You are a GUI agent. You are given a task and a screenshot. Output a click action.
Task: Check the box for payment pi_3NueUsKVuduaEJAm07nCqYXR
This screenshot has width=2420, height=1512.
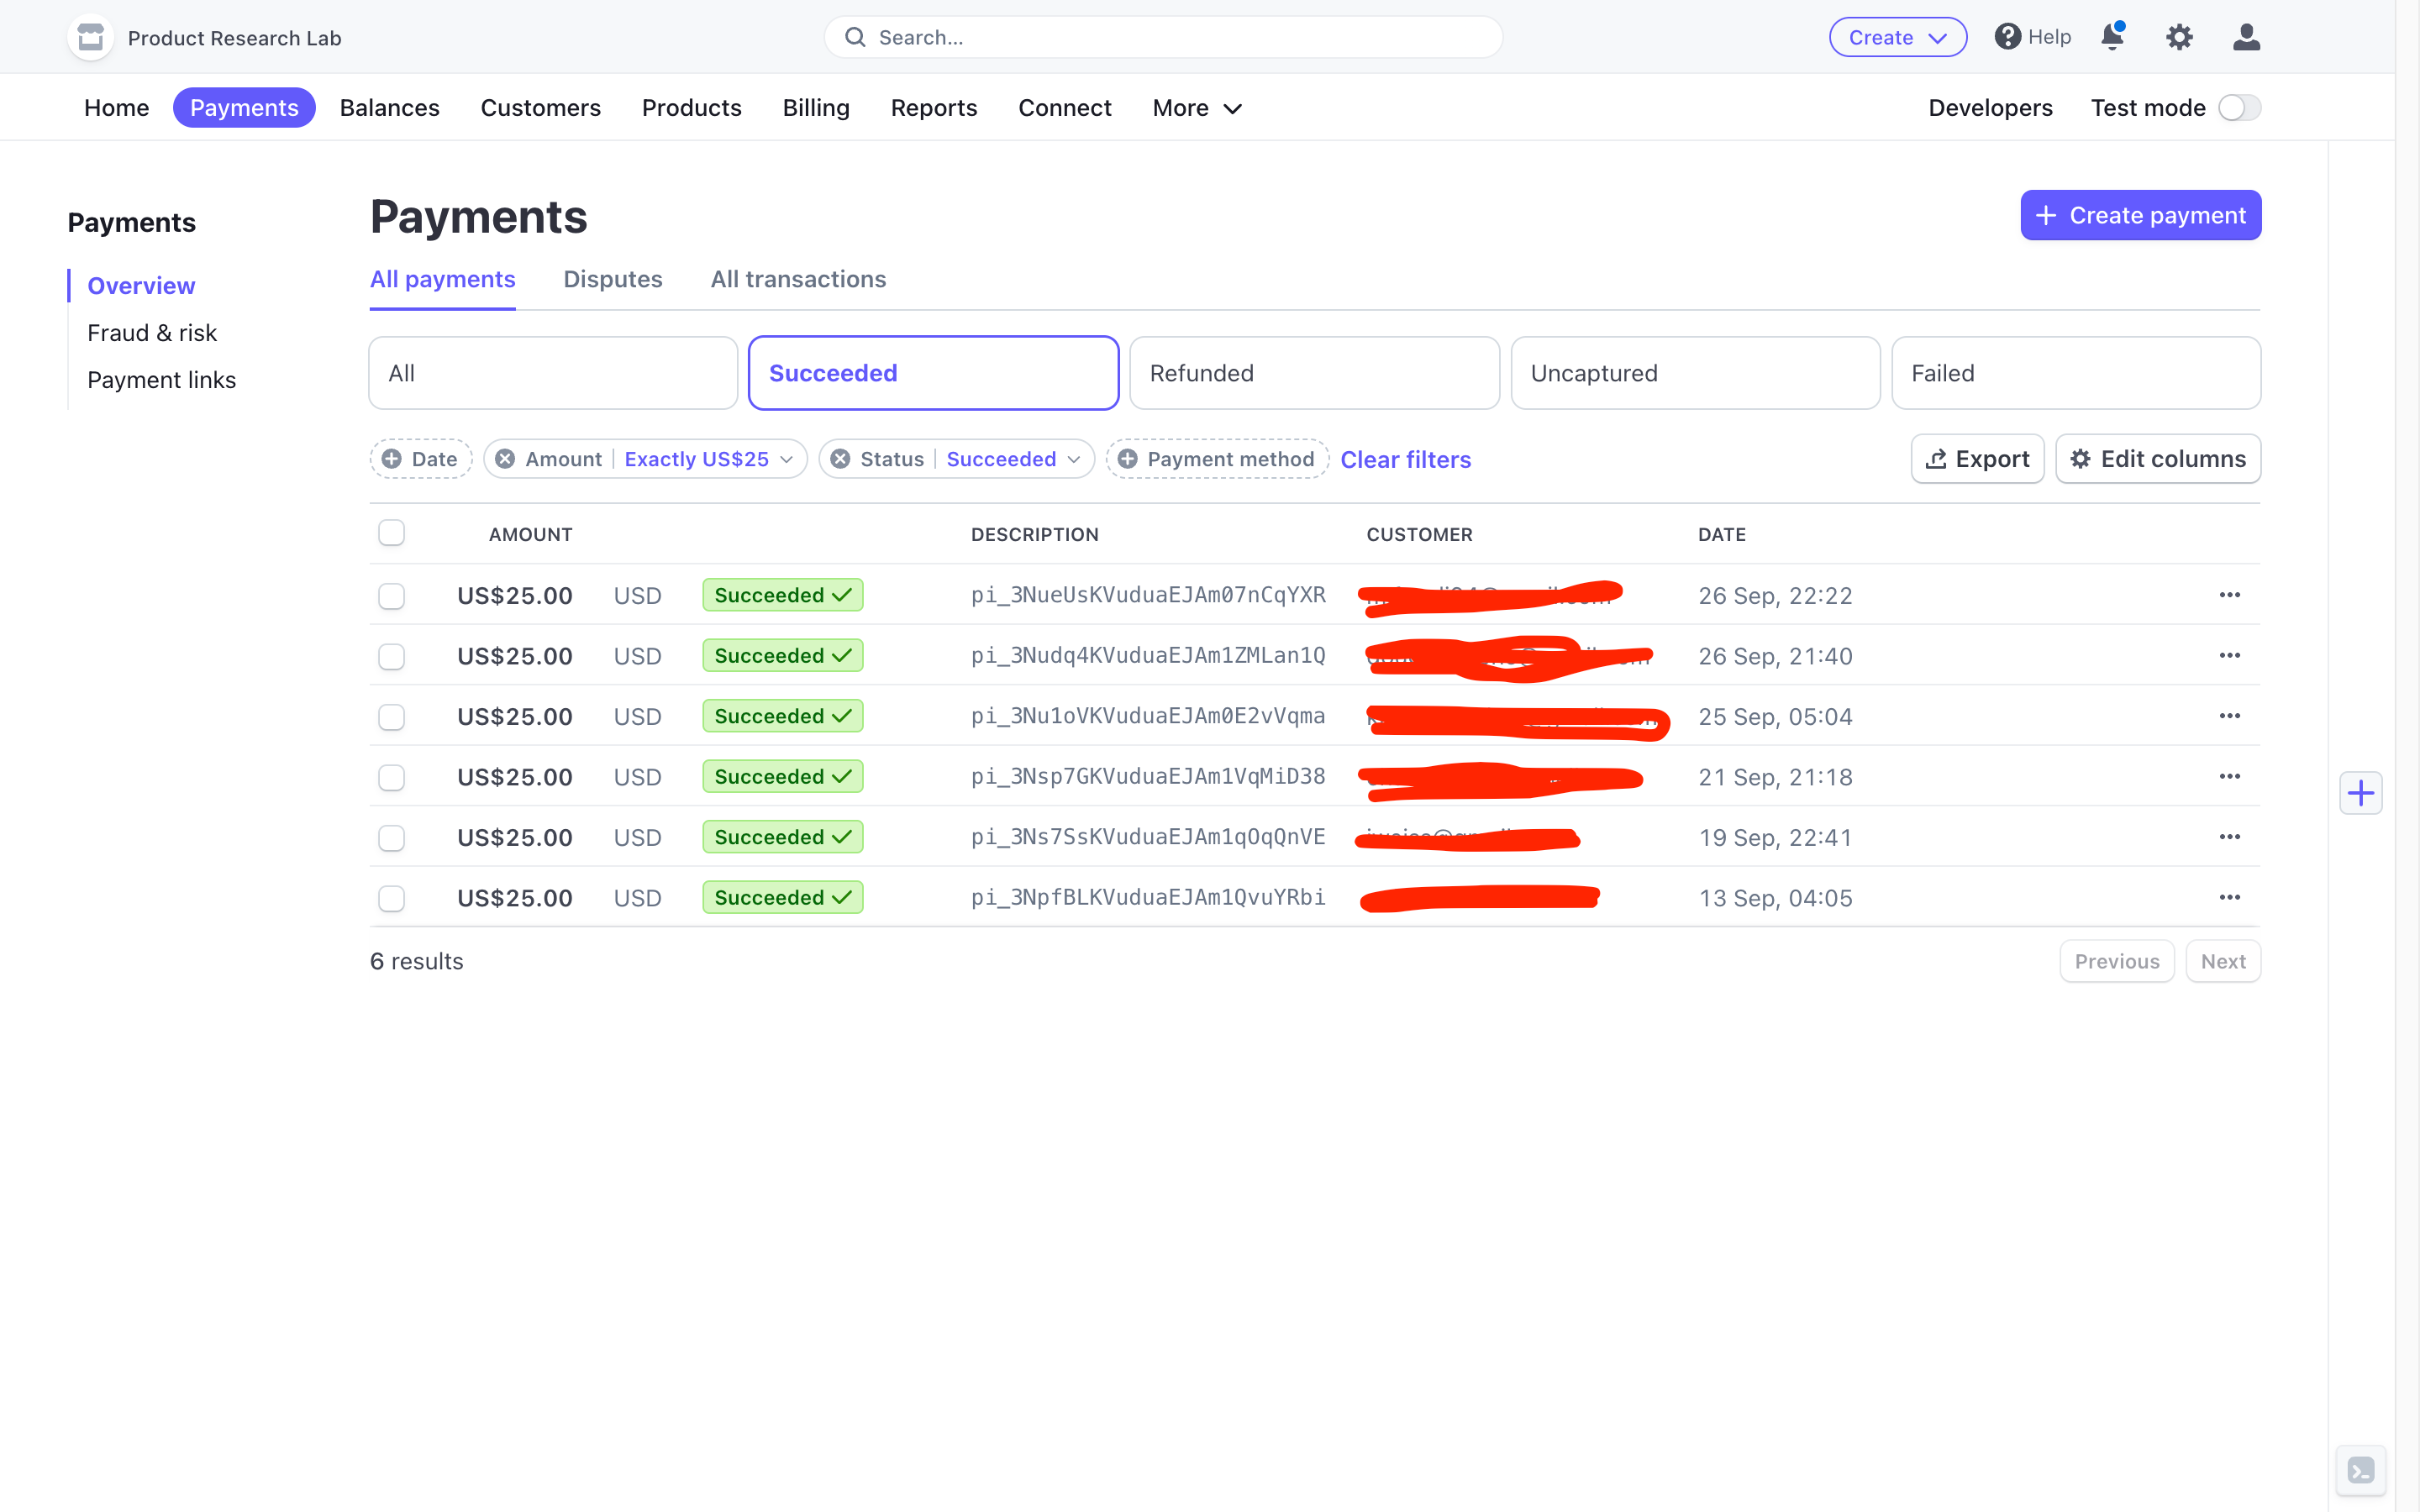point(392,596)
